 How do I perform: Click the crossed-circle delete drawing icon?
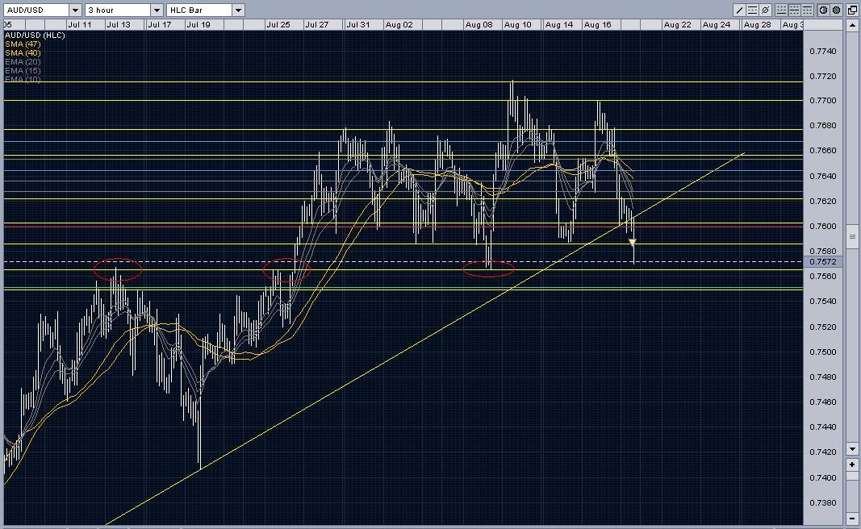click(x=766, y=10)
